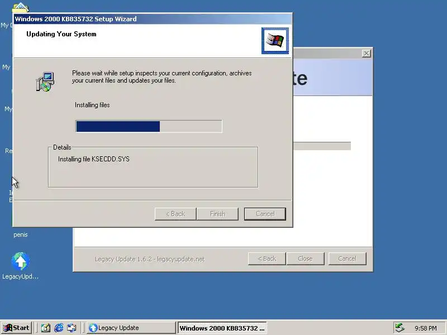Click the Back button in Legacy Update window
This screenshot has height=335, width=447.
(x=267, y=259)
